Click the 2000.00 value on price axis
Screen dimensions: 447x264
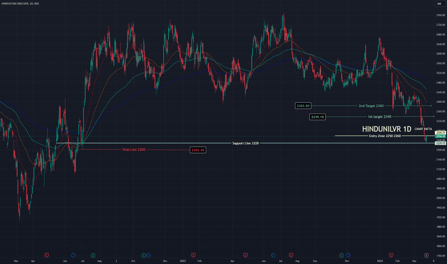[x=440, y=198]
